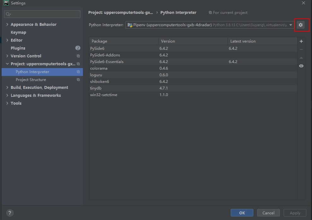Sort by the Version column header
The width and height of the screenshot is (312, 220).
(193, 41)
